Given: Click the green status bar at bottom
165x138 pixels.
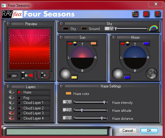Looking at the screenshot, I should [x=57, y=132].
